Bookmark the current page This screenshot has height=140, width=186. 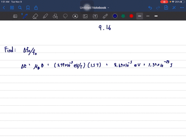tap(28, 8)
